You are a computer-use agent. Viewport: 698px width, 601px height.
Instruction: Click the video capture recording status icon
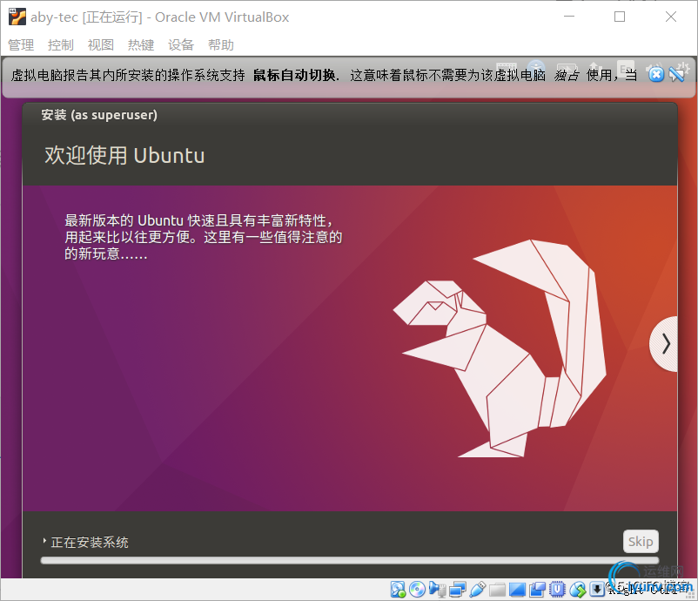537,590
